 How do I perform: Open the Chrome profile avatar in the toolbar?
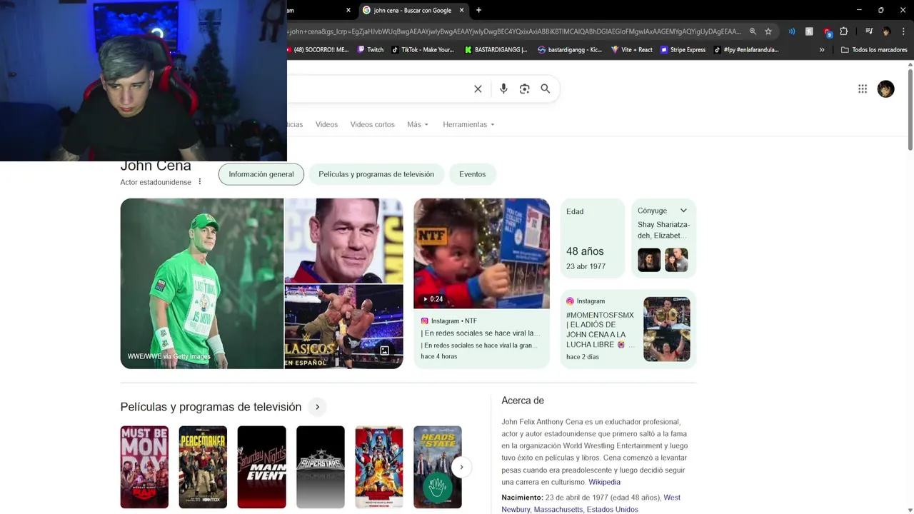886,31
